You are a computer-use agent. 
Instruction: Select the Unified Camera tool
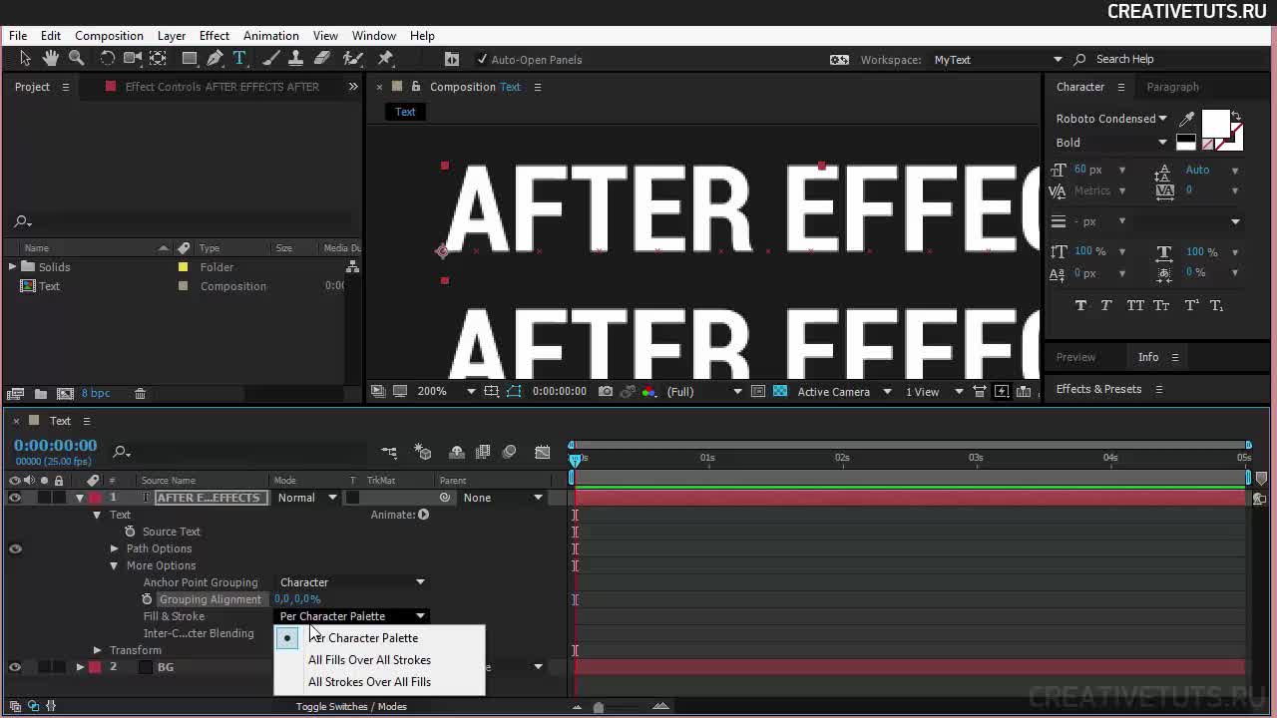click(133, 59)
